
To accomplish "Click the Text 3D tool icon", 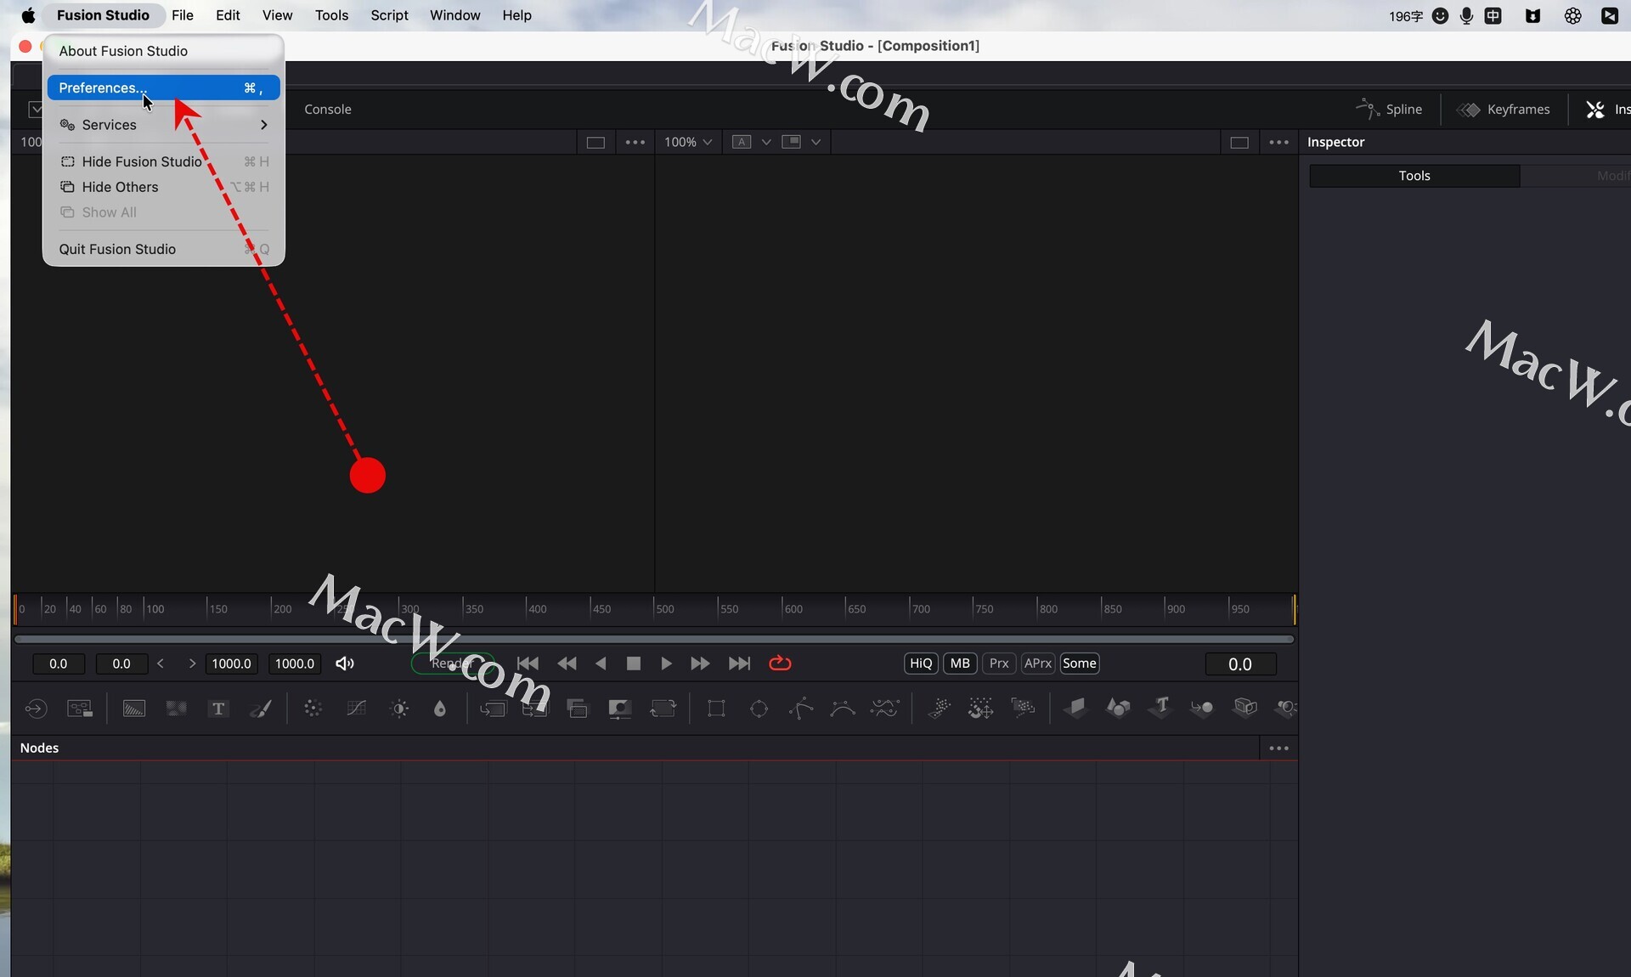I will tap(1160, 707).
